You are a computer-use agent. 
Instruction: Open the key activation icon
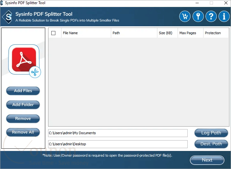[198, 16]
